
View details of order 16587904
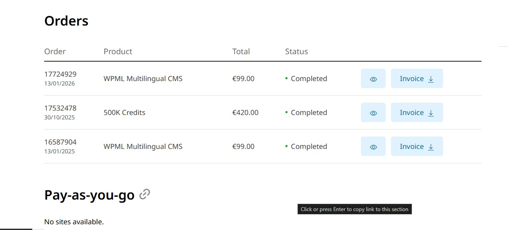(373, 147)
